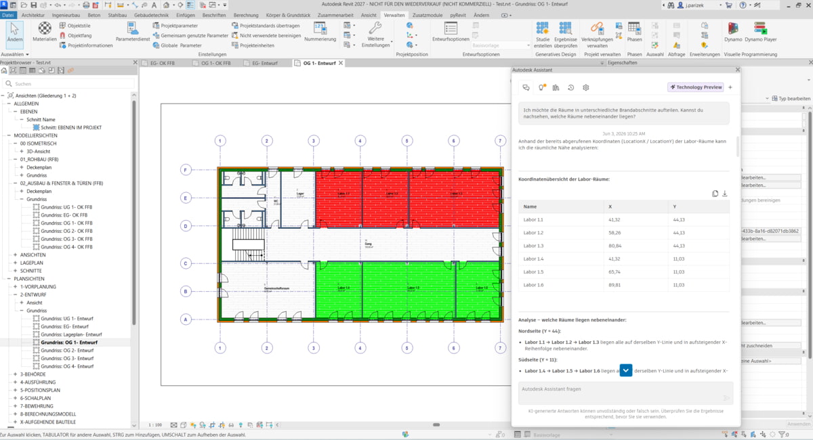Open Projekteinheiten settings
The image size is (813, 440).
[253, 45]
